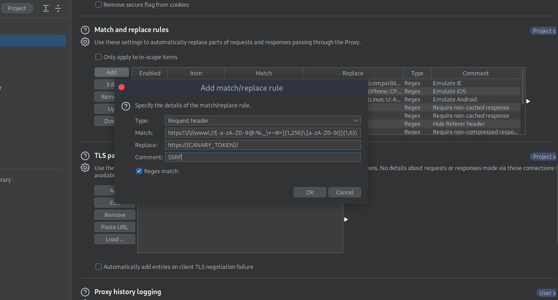
Task: Close the Add match/replace rule dialog via red dot
Action: 122,87
